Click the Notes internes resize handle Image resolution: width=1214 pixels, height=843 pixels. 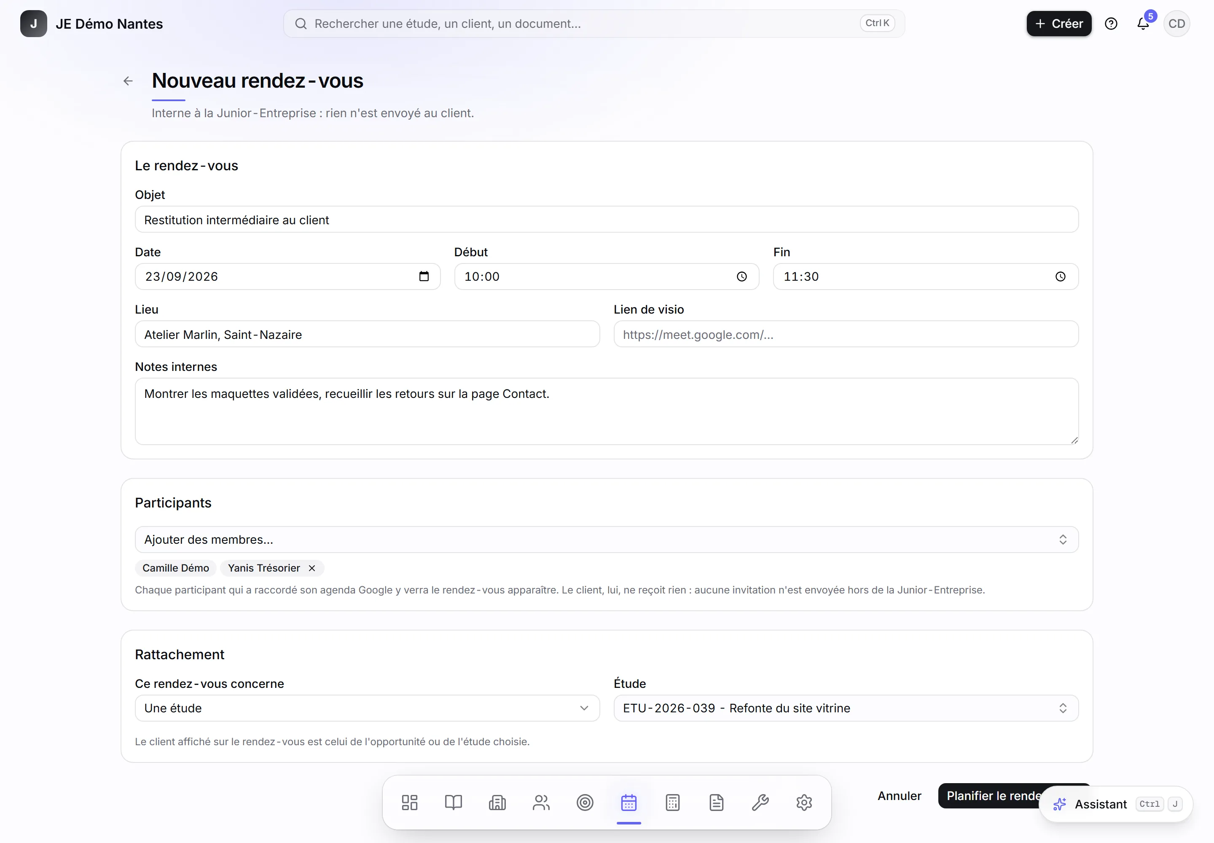coord(1074,440)
